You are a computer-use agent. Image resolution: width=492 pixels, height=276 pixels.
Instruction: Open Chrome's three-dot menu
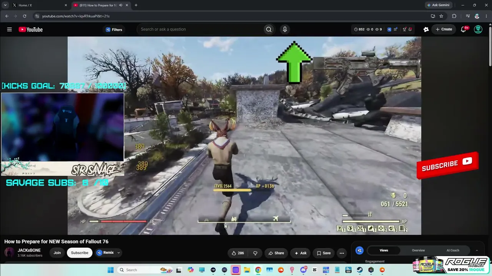[486, 16]
